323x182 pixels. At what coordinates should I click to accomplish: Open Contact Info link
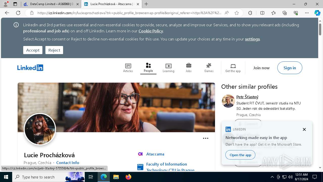click(68, 163)
